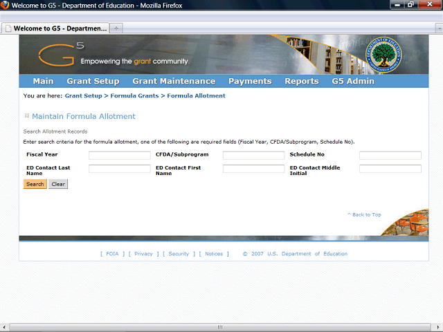The height and width of the screenshot is (332, 443).
Task: Open the Main menu
Action: pyautogui.click(x=43, y=81)
